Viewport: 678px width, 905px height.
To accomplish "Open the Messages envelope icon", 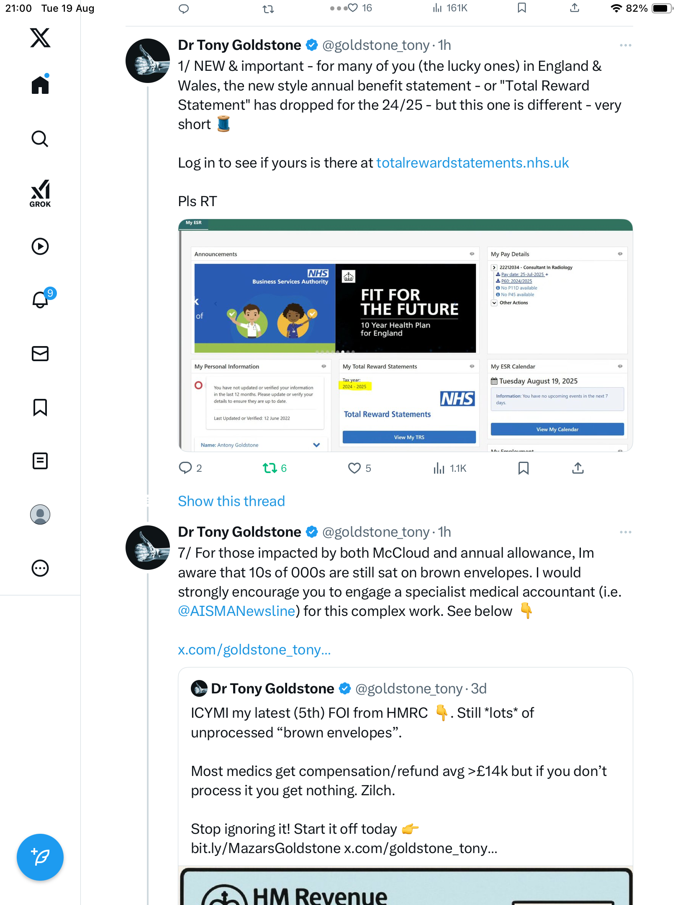I will [x=40, y=354].
